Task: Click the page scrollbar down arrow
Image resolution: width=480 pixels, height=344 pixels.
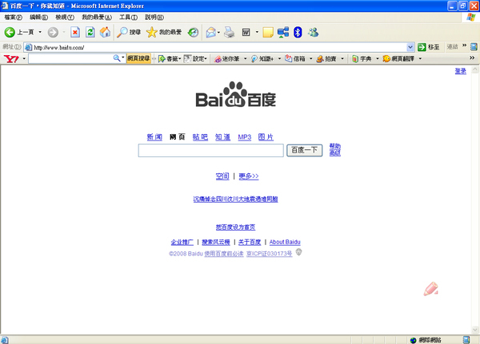Action: click(474, 330)
